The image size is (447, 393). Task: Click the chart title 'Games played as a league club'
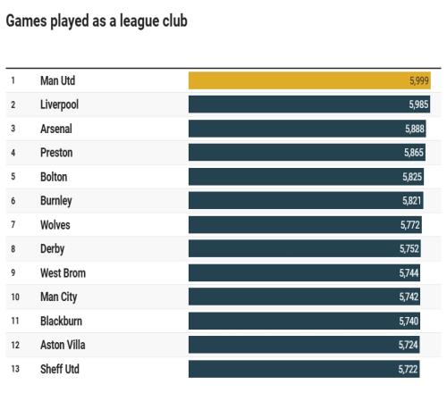tap(97, 21)
